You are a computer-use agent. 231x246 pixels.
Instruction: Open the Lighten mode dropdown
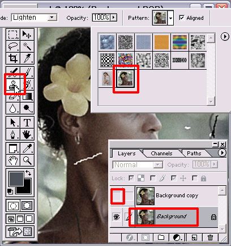(52, 18)
